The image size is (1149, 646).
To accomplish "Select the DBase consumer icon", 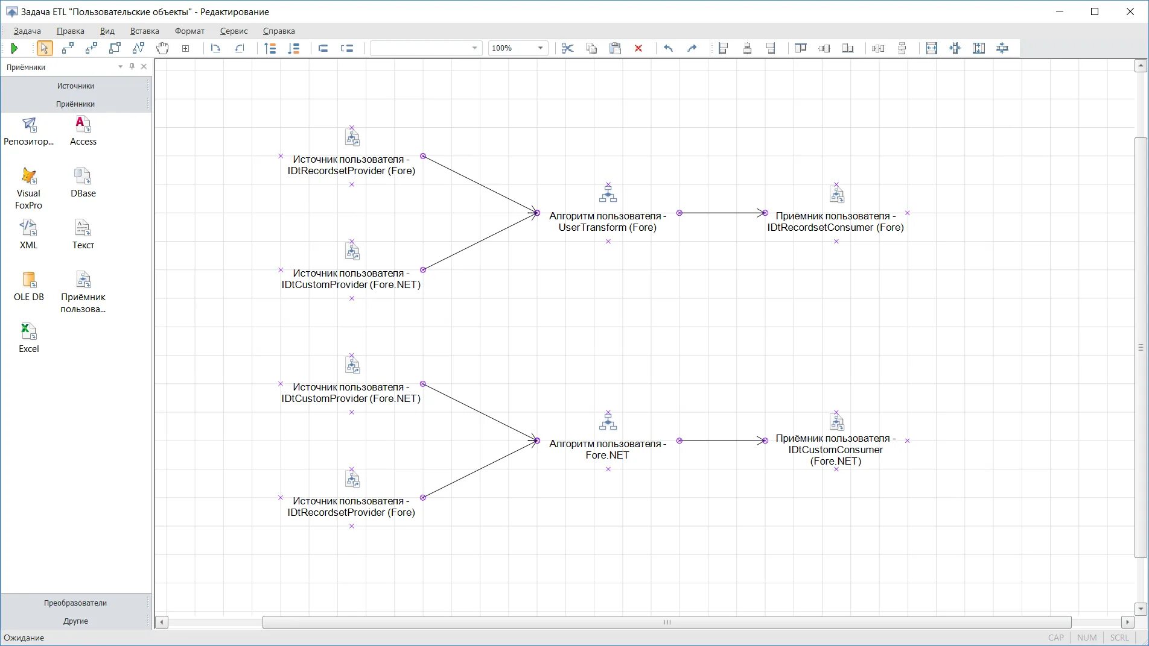I will pyautogui.click(x=83, y=183).
